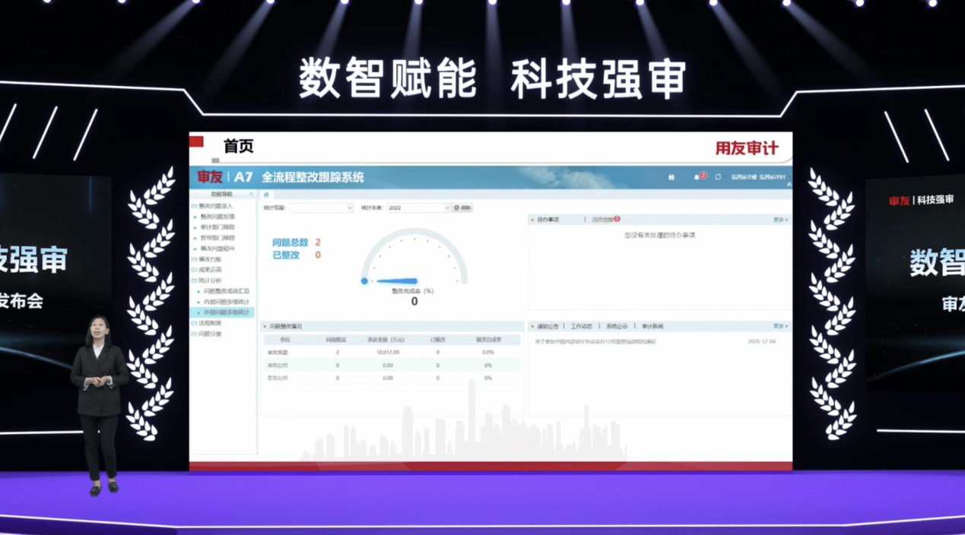Click the 问题分类 folder icon
The height and width of the screenshot is (535, 965).
coord(195,334)
